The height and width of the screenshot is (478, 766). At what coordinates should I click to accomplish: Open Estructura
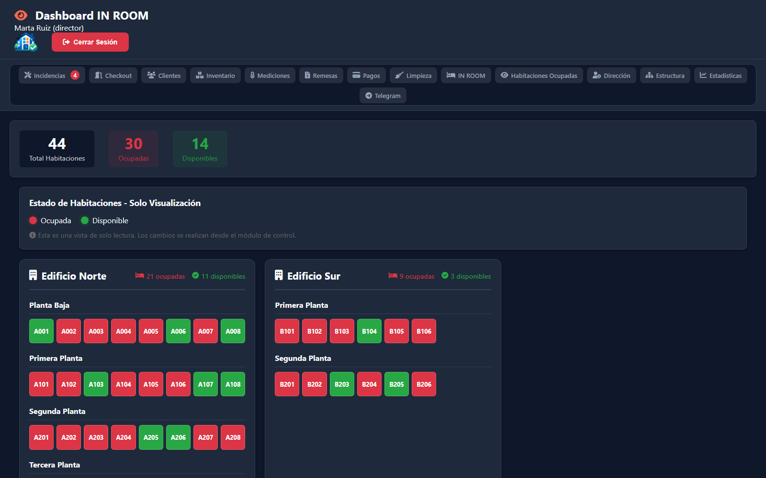(x=665, y=76)
